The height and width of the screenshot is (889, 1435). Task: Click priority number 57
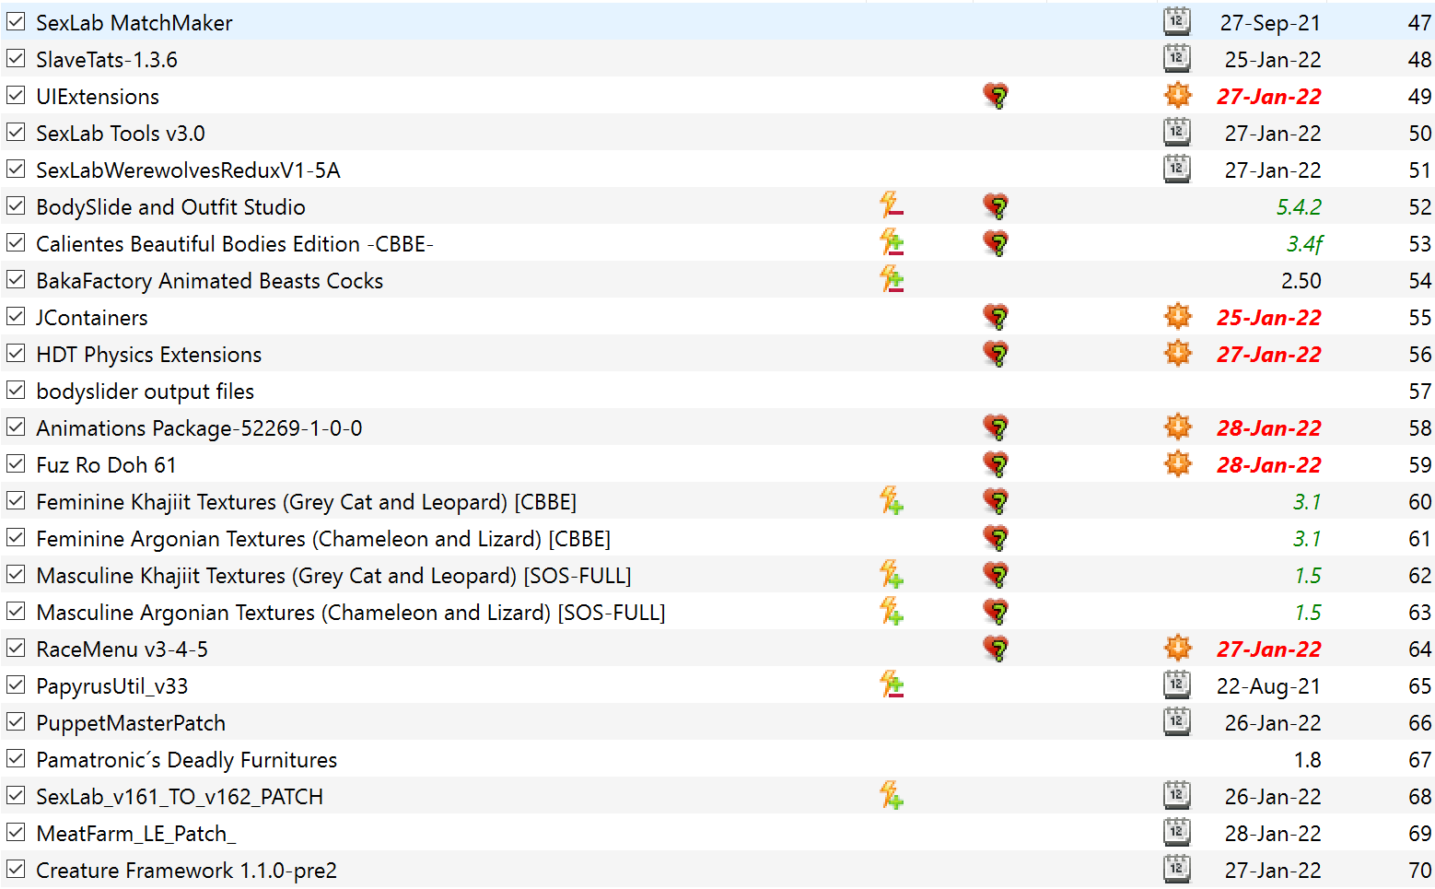1419,392
